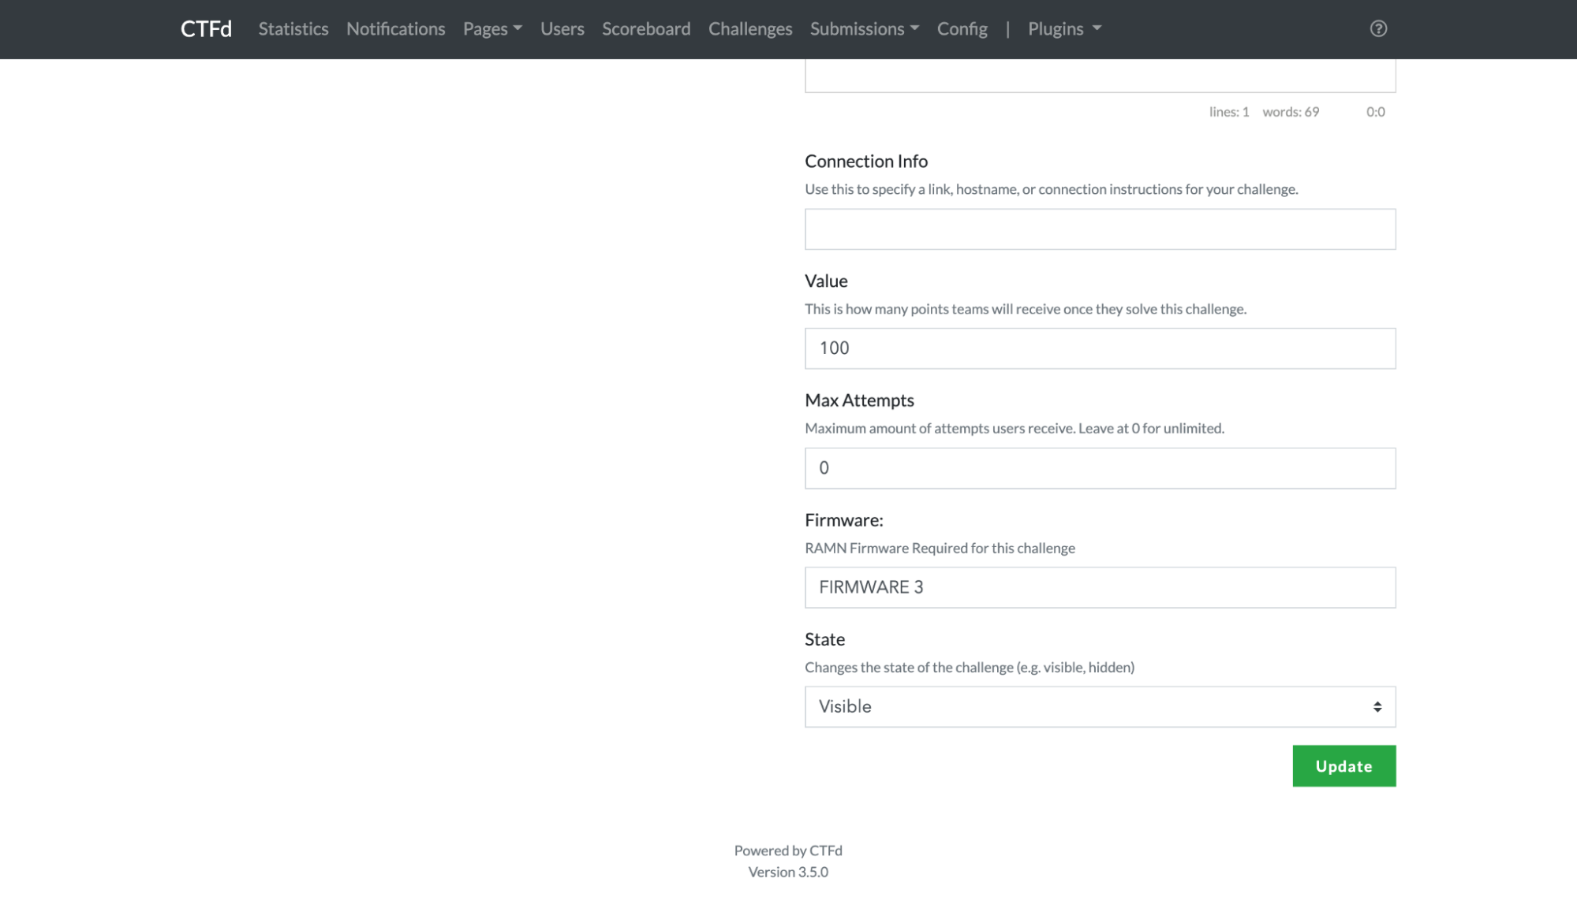Click the Connection Info input field
1577x897 pixels.
pyautogui.click(x=1099, y=229)
